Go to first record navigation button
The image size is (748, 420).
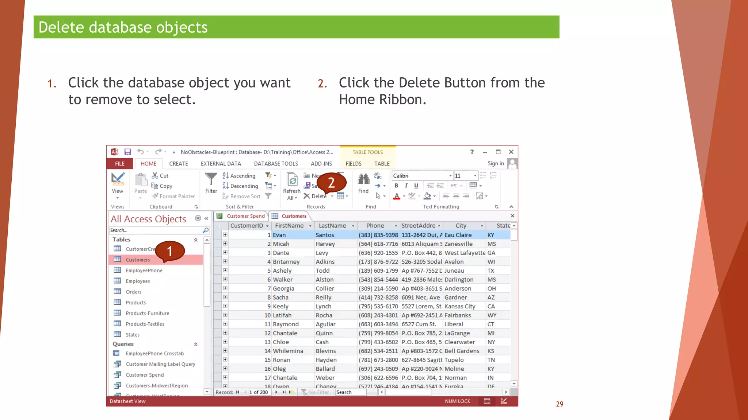238,392
